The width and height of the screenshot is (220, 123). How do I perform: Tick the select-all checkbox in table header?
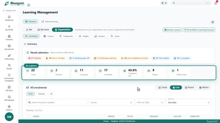[29, 116]
